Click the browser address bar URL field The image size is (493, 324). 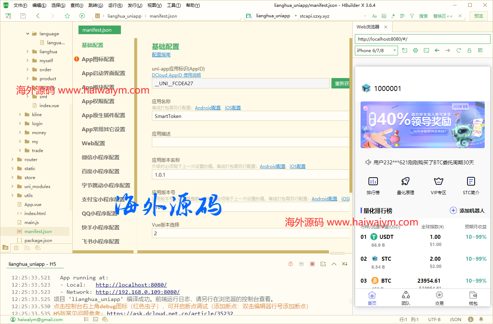[421, 39]
